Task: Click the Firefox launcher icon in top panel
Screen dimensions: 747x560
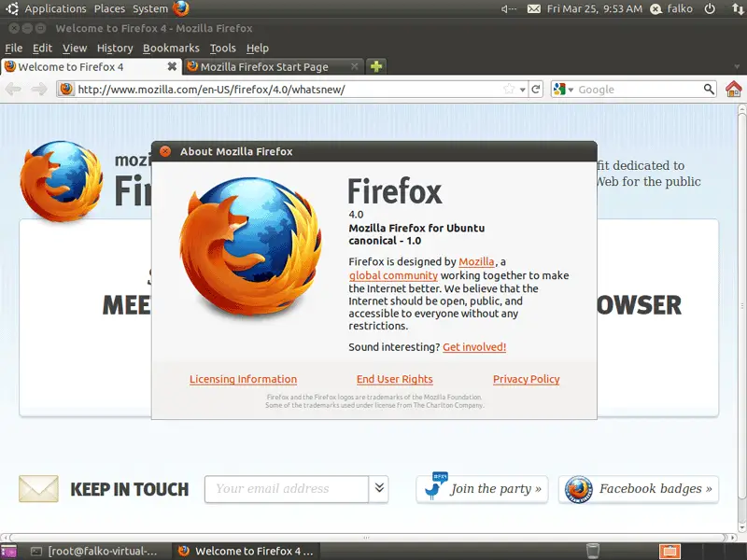Action: tap(180, 8)
